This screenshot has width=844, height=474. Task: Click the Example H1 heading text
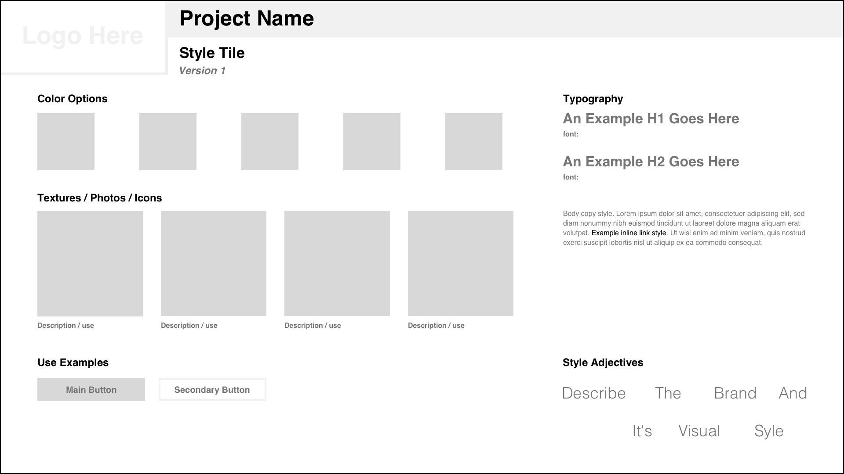(651, 118)
